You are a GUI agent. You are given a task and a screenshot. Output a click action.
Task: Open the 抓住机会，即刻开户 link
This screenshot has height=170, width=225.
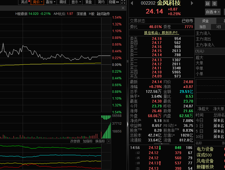162,33
